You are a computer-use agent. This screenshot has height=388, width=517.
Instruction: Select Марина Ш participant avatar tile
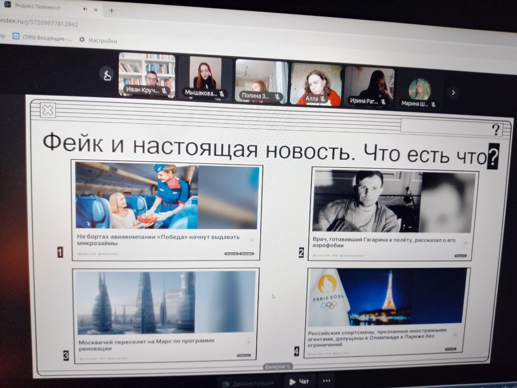pyautogui.click(x=419, y=90)
